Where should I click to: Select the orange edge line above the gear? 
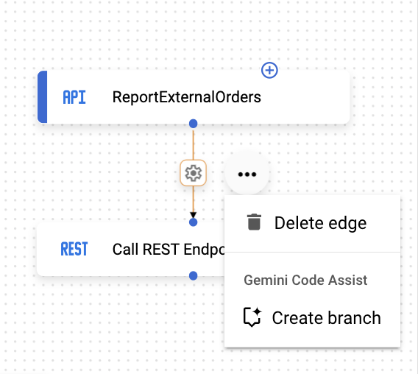click(194, 144)
